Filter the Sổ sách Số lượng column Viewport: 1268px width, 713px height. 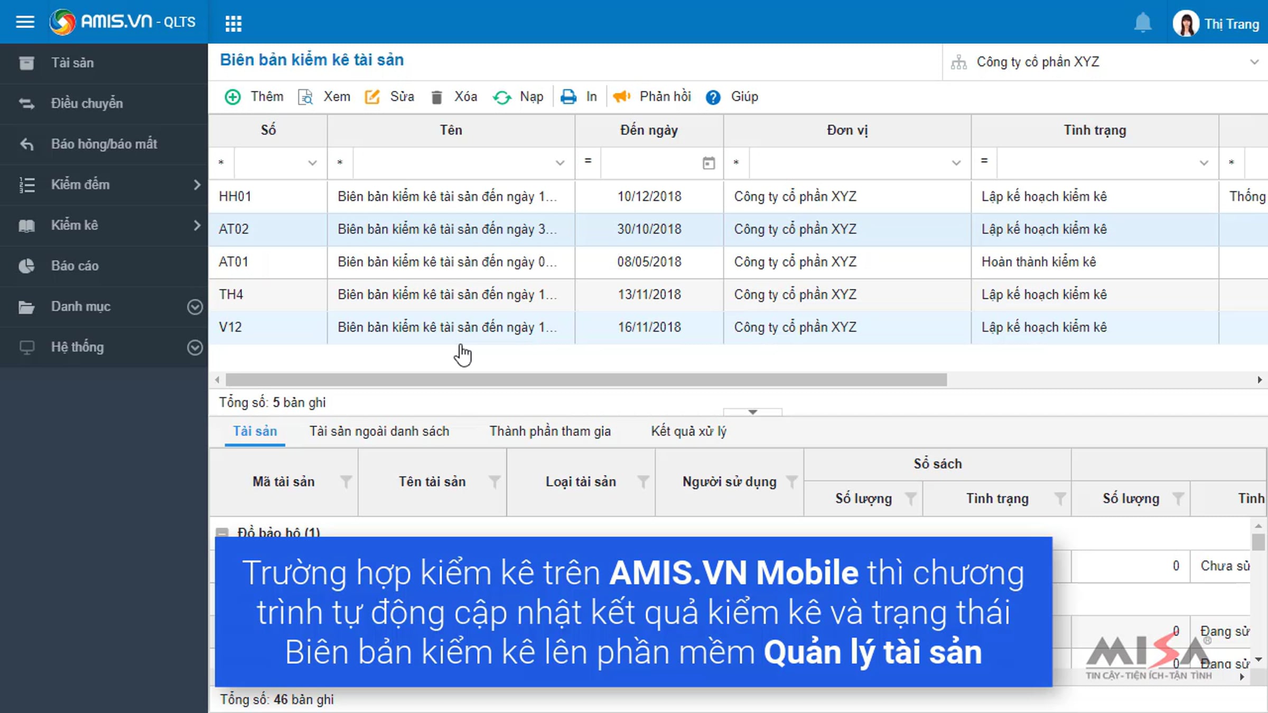pos(910,499)
